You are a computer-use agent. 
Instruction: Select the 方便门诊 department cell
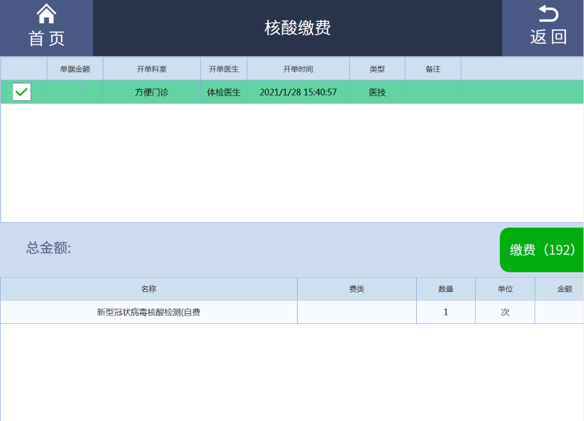[152, 92]
